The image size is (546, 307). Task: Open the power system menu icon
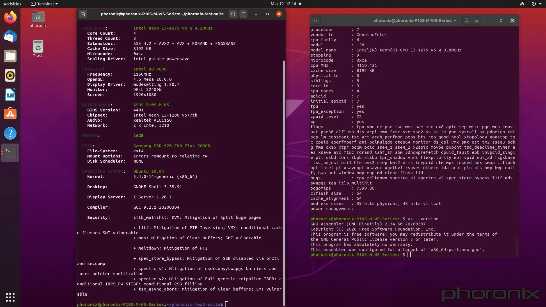[533, 4]
